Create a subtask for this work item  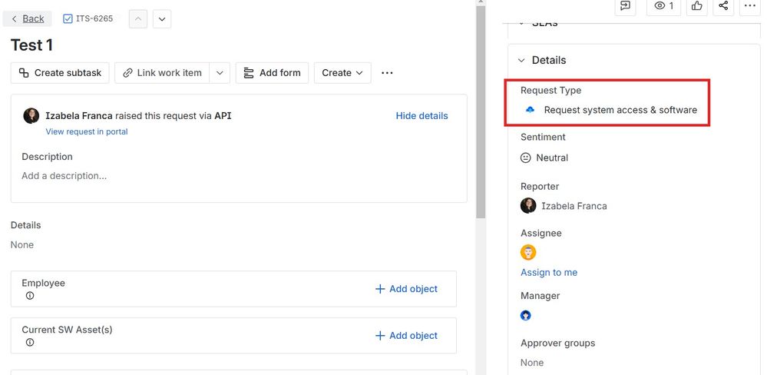(x=60, y=73)
